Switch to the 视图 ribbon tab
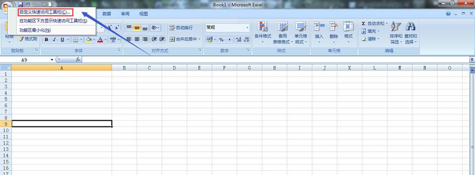The width and height of the screenshot is (475, 175). pos(143,14)
